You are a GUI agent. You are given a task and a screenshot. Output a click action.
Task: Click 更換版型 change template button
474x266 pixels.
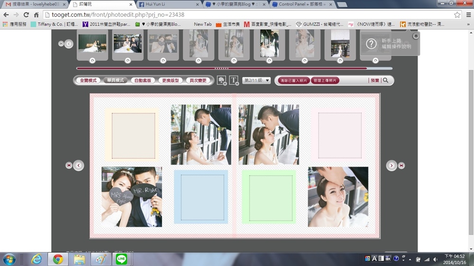tap(171, 80)
